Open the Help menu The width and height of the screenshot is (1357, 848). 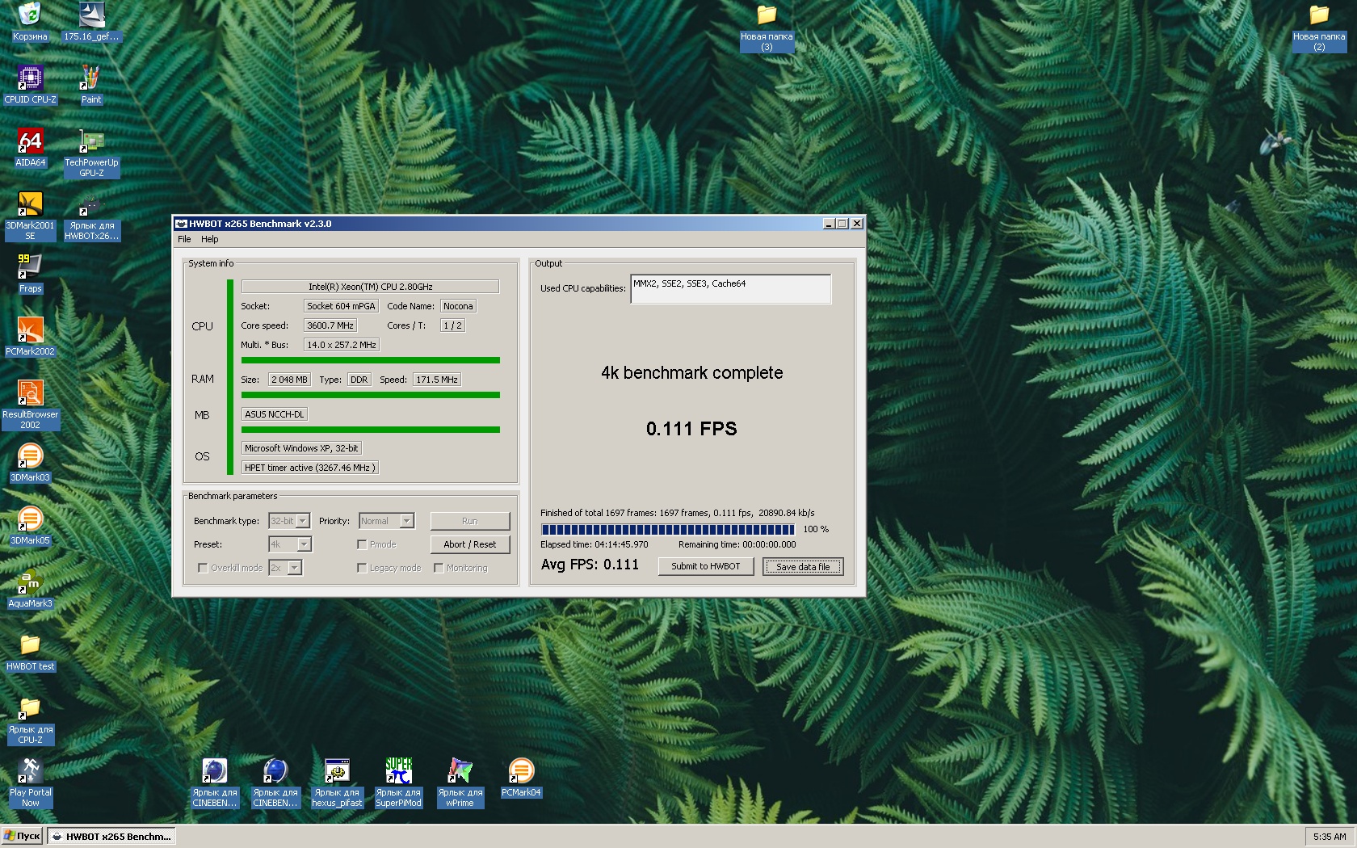(209, 239)
